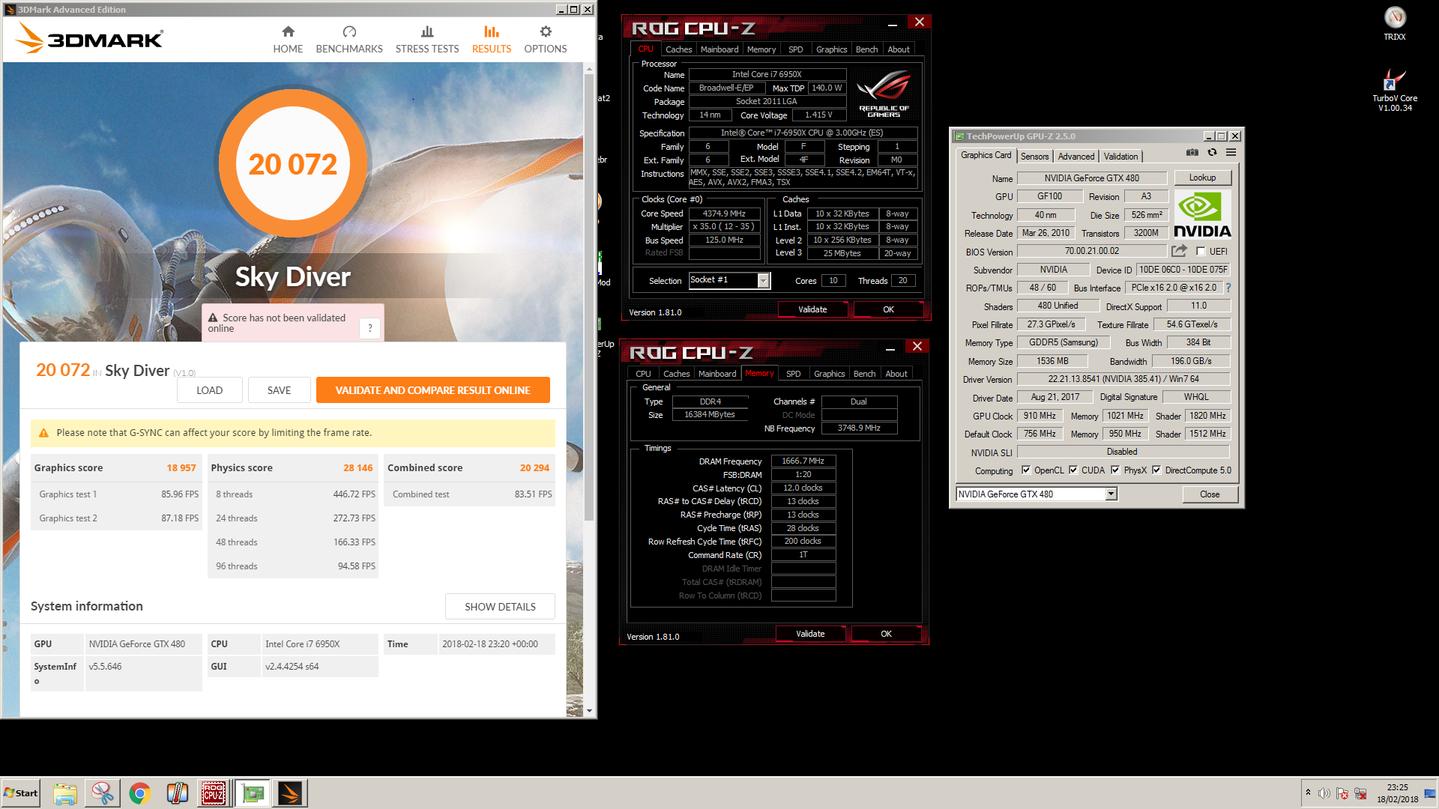This screenshot has width=1439, height=809.
Task: Switch to ROG CPU-Z taskbar button
Action: pyautogui.click(x=214, y=793)
